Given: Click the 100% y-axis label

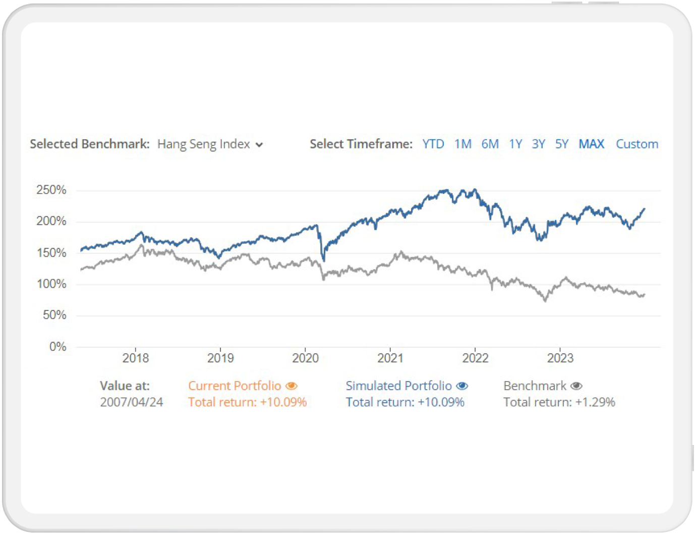Looking at the screenshot, I should (51, 284).
